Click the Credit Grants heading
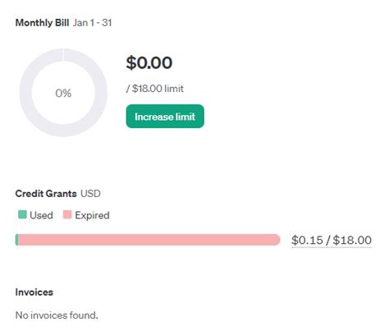 (x=46, y=194)
